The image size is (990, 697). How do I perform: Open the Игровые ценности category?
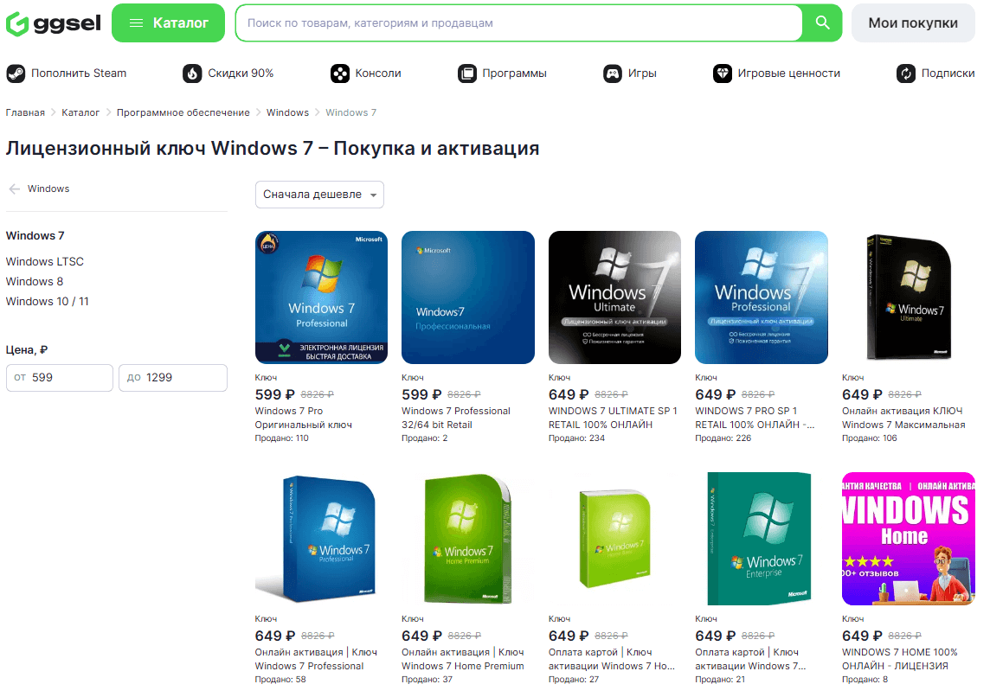(788, 74)
